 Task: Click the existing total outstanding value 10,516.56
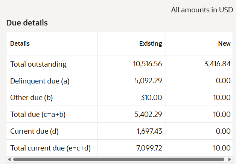147,64
